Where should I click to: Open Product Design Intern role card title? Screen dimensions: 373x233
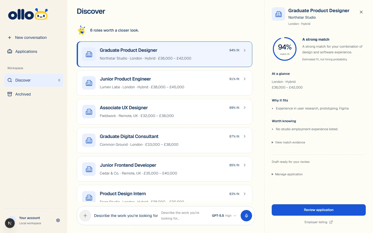(x=123, y=194)
